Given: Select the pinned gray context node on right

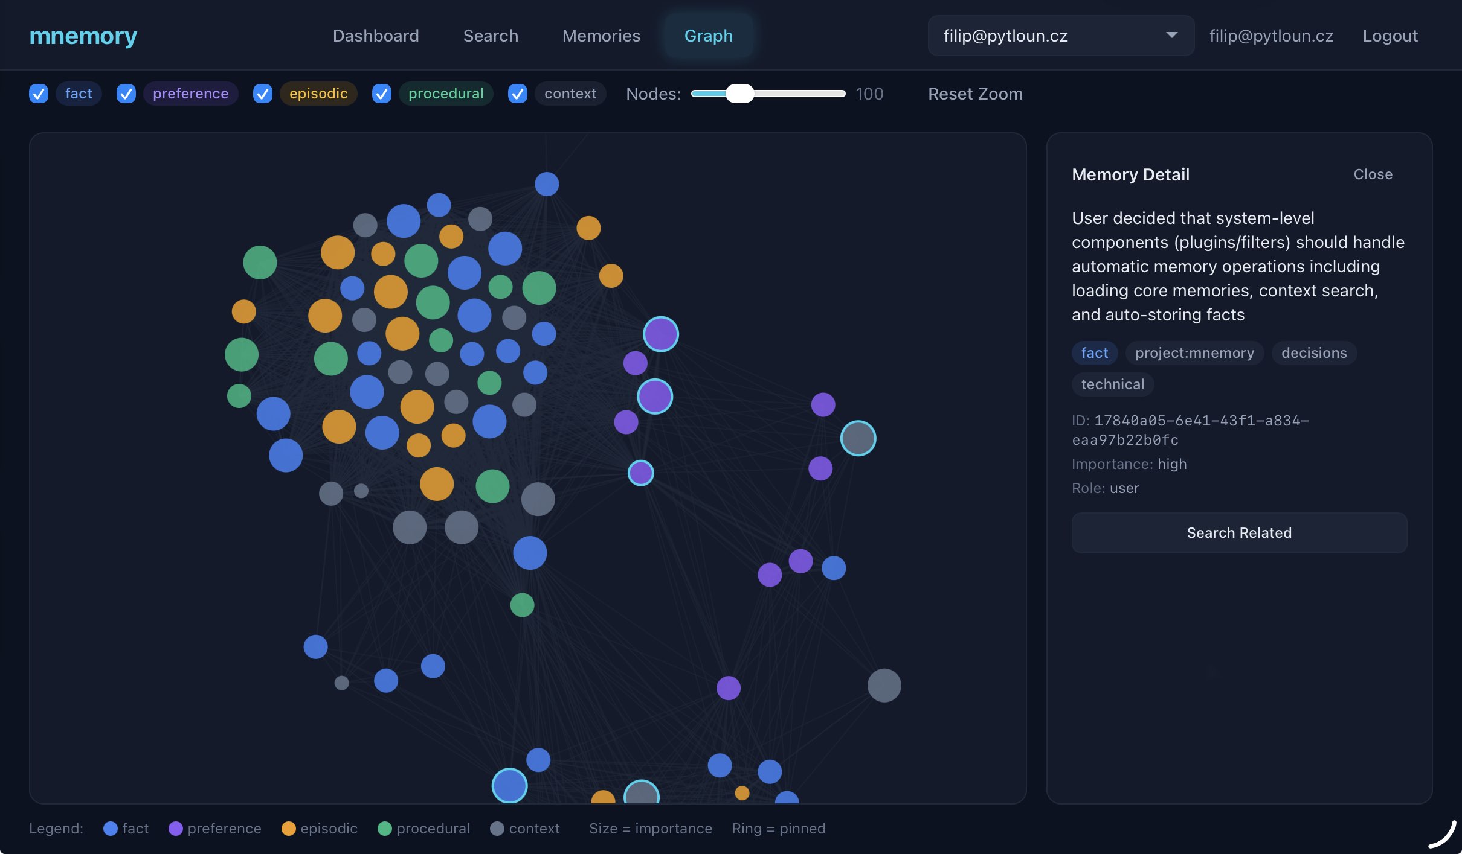Looking at the screenshot, I should [858, 438].
